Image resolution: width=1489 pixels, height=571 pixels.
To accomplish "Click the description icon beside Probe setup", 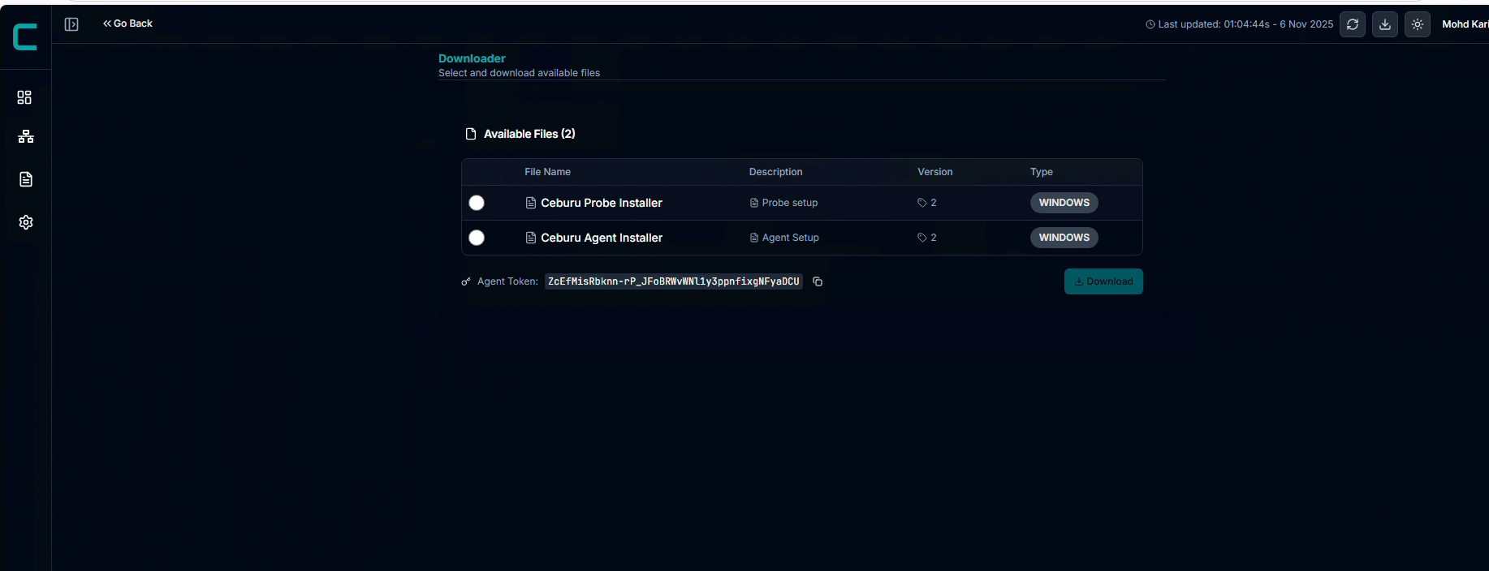I will (754, 203).
